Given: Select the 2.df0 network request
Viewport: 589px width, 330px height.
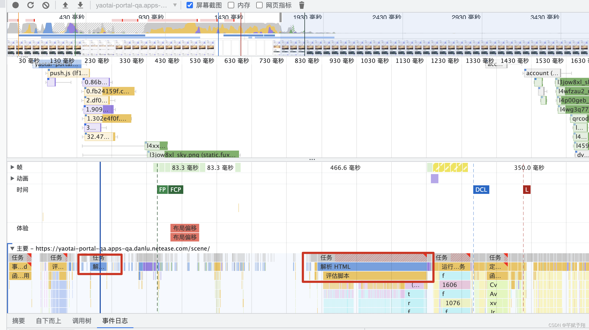Looking at the screenshot, I should pyautogui.click(x=97, y=100).
